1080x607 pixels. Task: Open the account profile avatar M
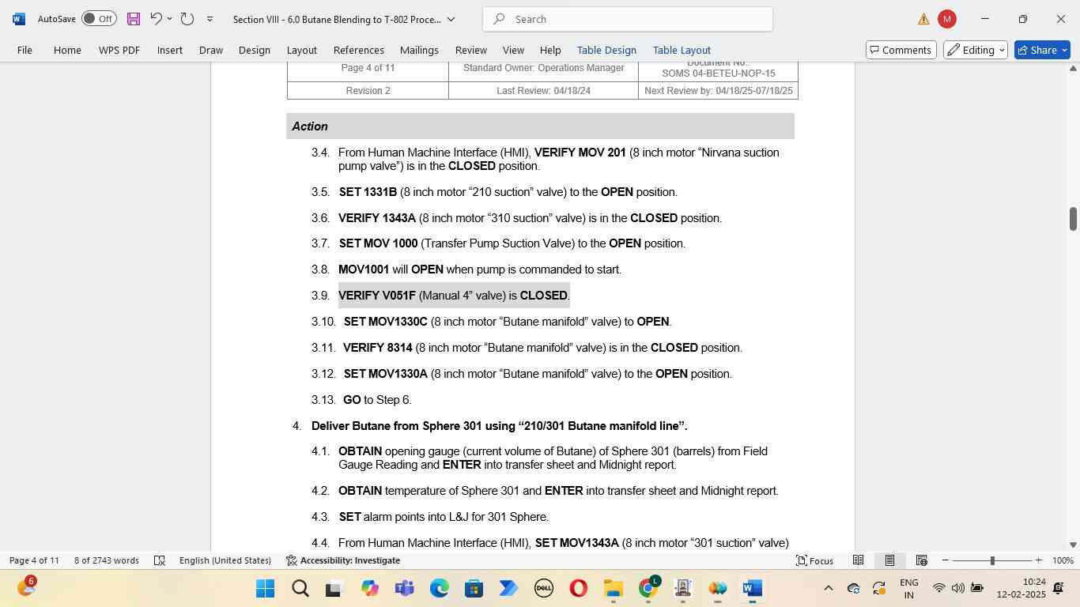tap(946, 19)
